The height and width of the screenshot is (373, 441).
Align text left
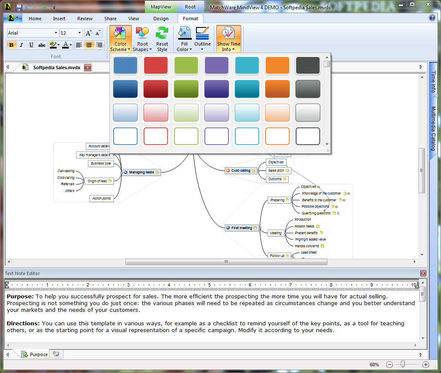79,45
